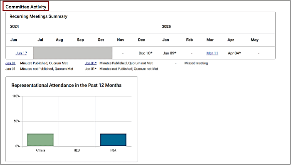Click the Affiliate axis label under chart

click(x=40, y=150)
